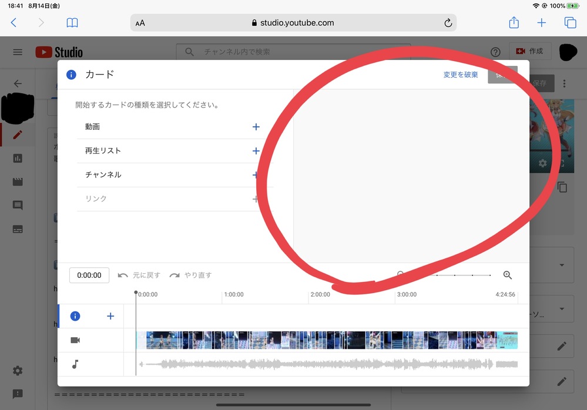Open Safari share sheet icon
Image resolution: width=587 pixels, height=410 pixels.
tap(514, 22)
